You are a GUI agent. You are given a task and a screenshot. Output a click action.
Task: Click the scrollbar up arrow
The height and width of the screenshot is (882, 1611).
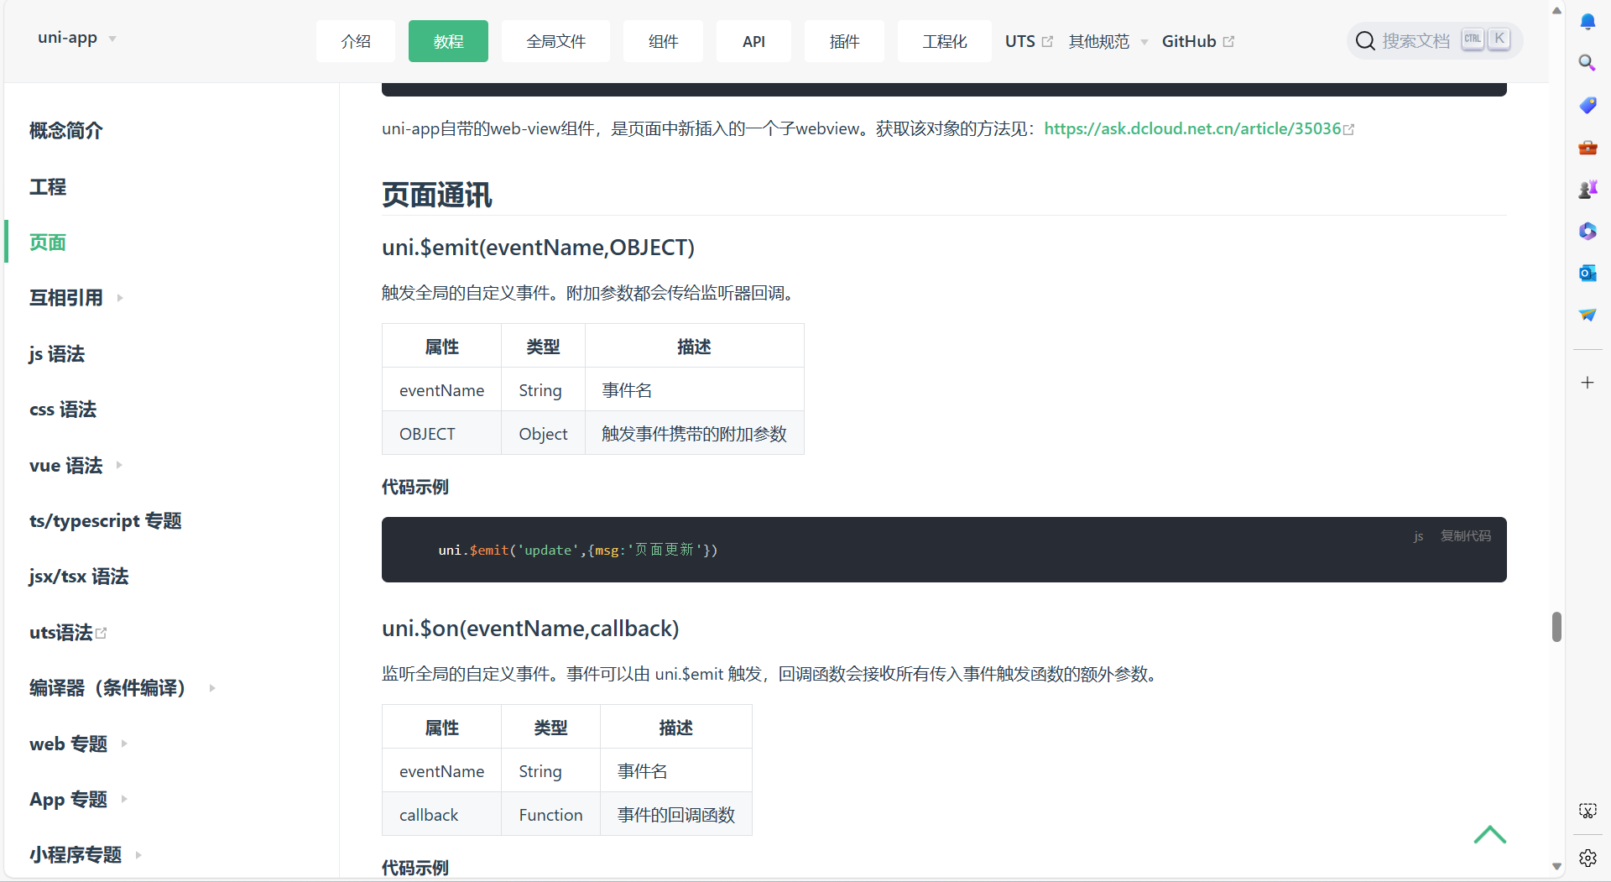[x=1556, y=11]
